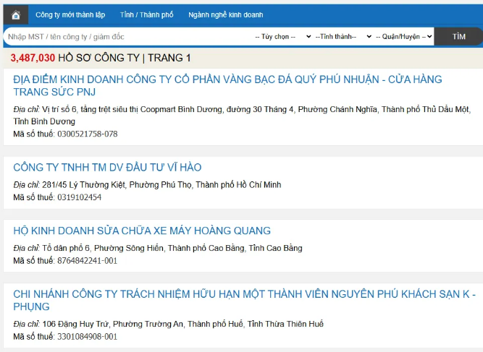Image resolution: width=483 pixels, height=352 pixels.
Task: Click the "HỒ SƠ CÔNG TY | TRANG 1" heading
Action: [x=124, y=58]
